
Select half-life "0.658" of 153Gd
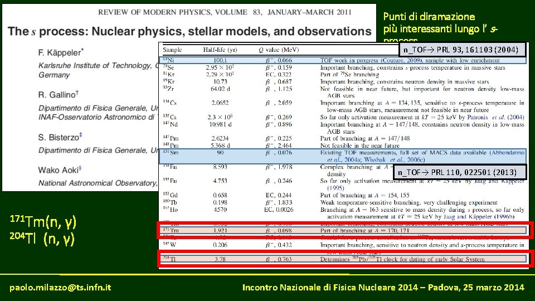pyautogui.click(x=220, y=195)
